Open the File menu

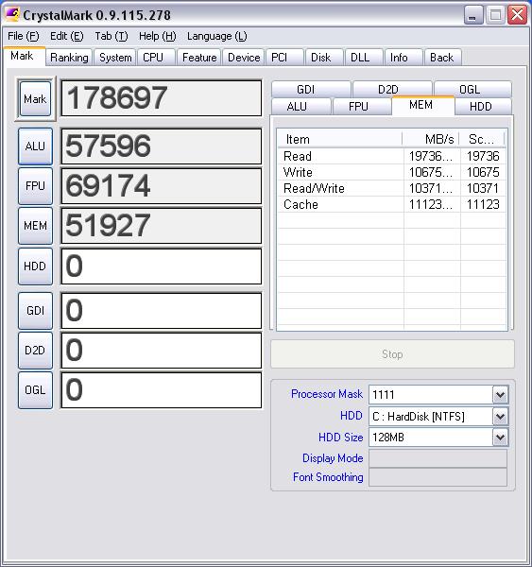tap(23, 36)
